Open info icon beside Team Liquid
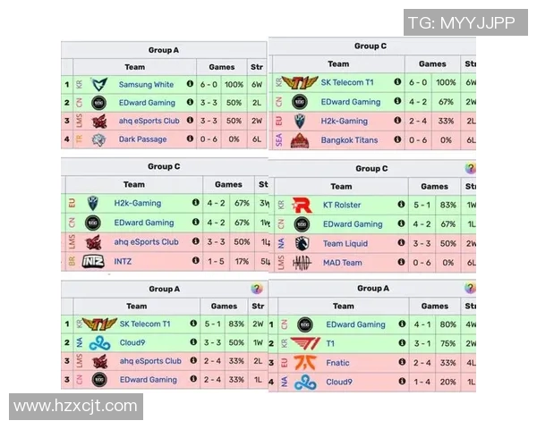Viewport: 537px width, 429px height. (401, 243)
